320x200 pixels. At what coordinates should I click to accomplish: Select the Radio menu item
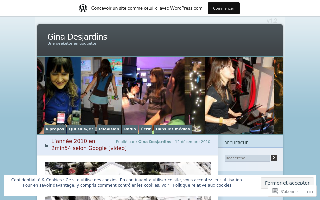click(x=130, y=129)
